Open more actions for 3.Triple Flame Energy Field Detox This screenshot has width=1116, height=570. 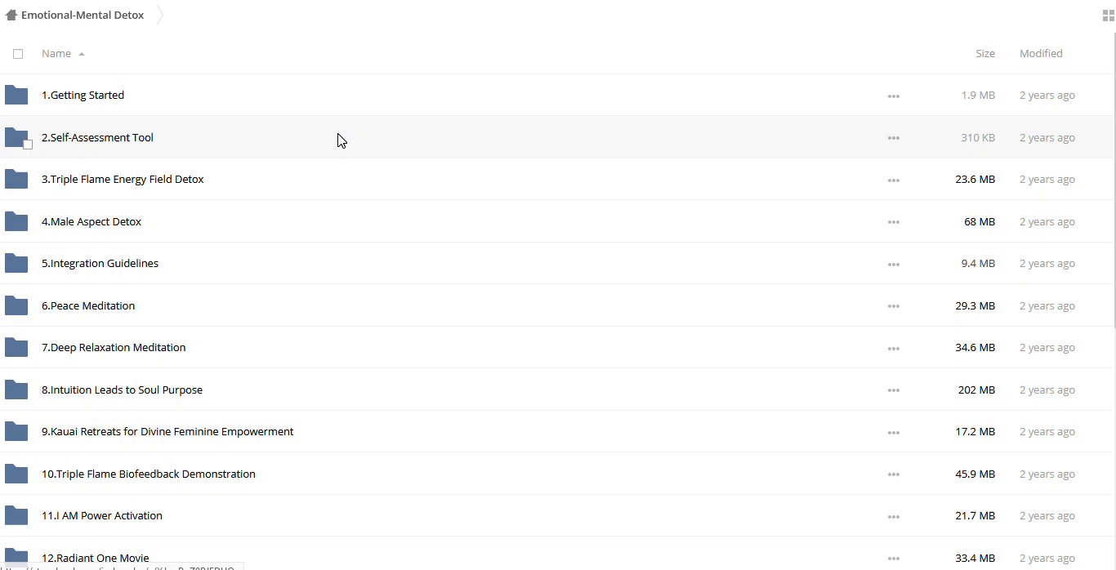click(893, 180)
